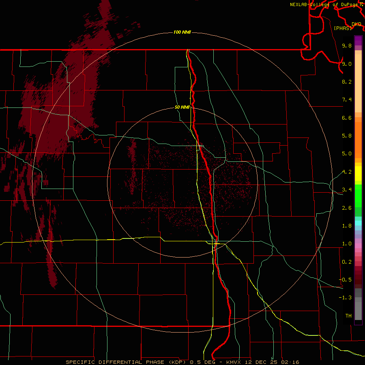Click the 6.6 legend value
The height and width of the screenshot is (365, 365).
tap(347, 118)
